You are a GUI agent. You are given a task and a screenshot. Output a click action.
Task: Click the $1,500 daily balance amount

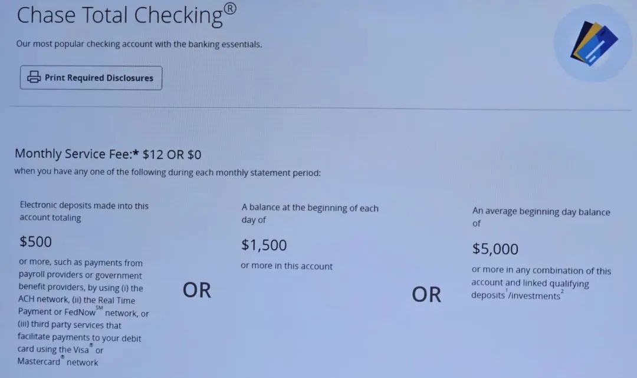(x=264, y=244)
